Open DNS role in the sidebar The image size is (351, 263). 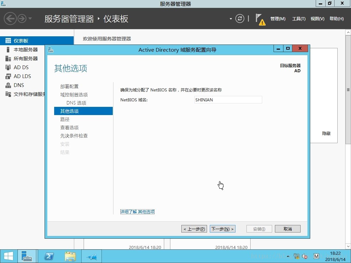19,85
